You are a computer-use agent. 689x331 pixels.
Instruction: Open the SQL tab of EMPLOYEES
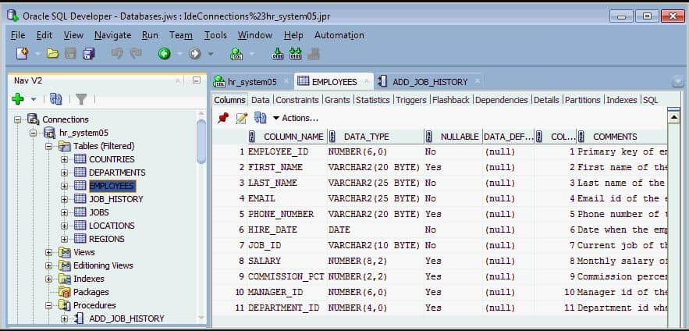coord(650,100)
